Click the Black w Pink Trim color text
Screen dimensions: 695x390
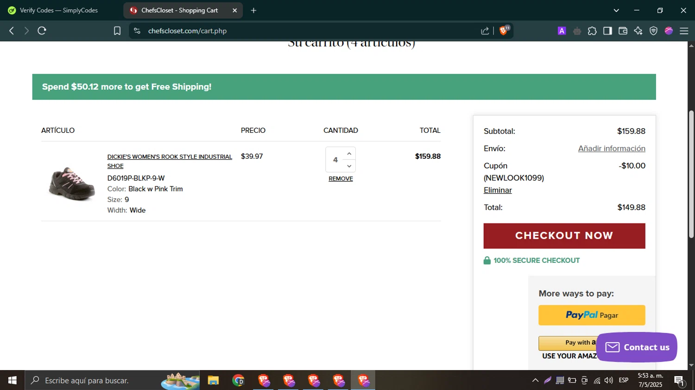[156, 189]
